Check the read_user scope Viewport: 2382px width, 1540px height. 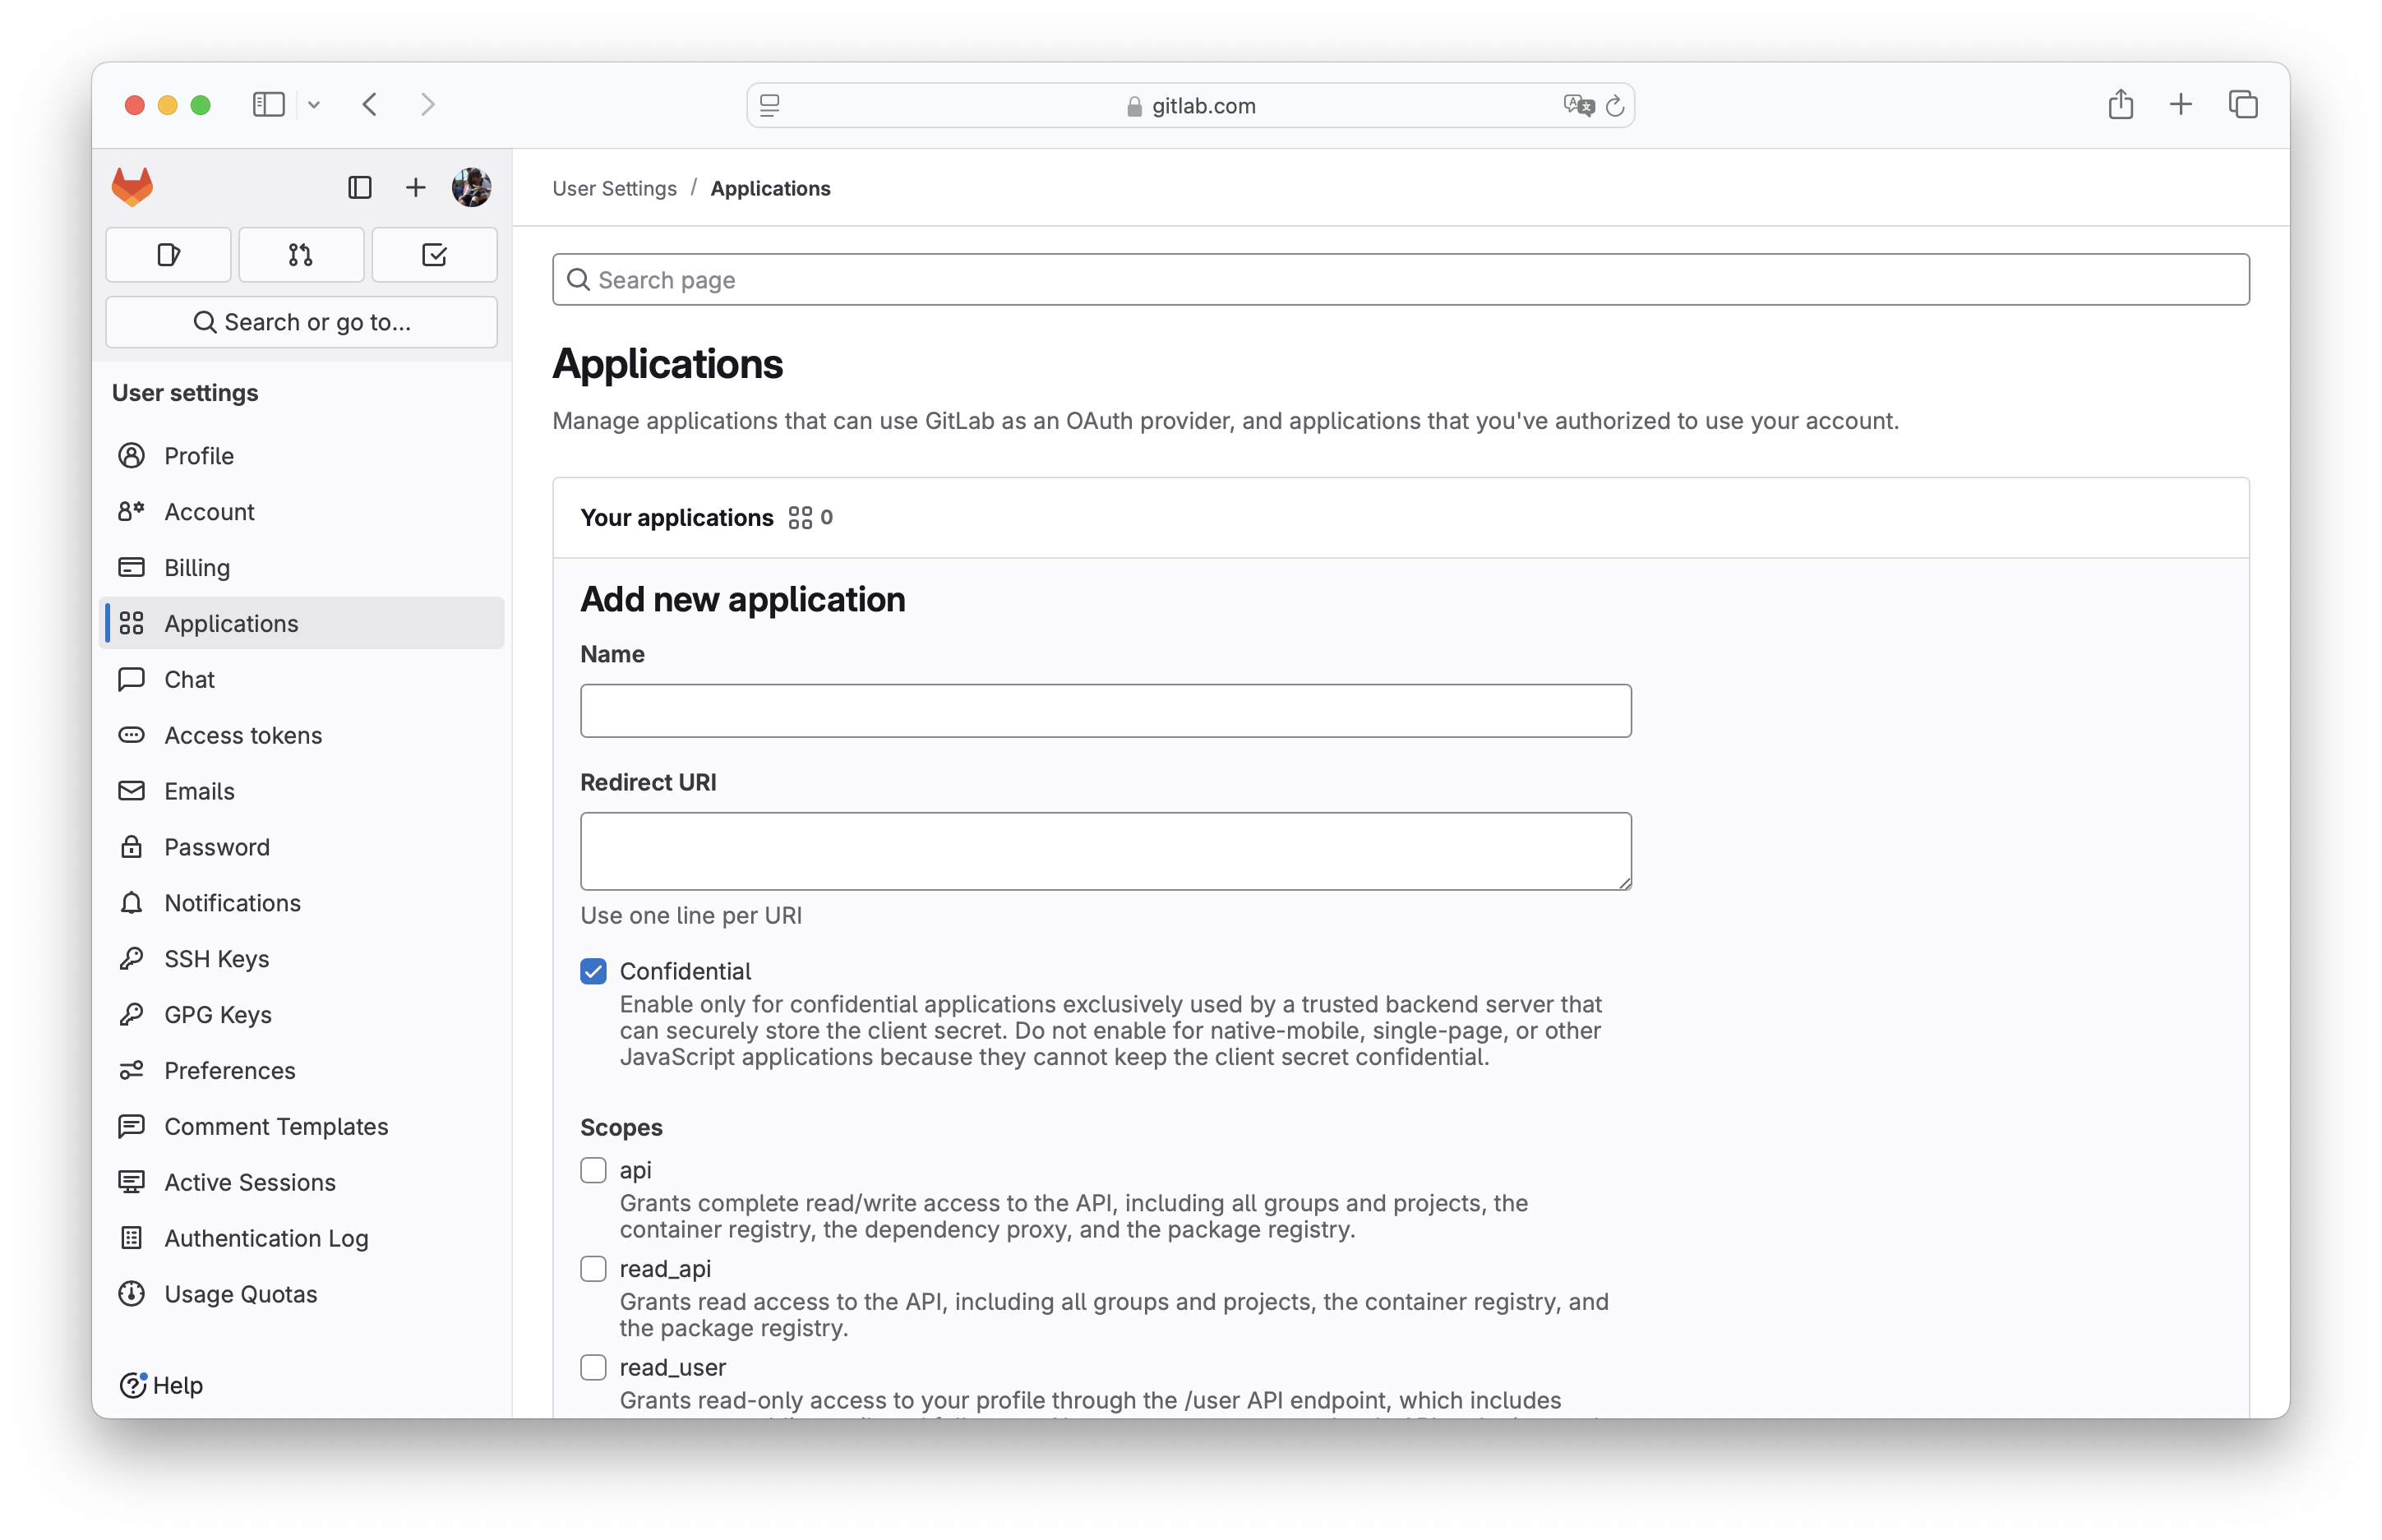click(593, 1367)
